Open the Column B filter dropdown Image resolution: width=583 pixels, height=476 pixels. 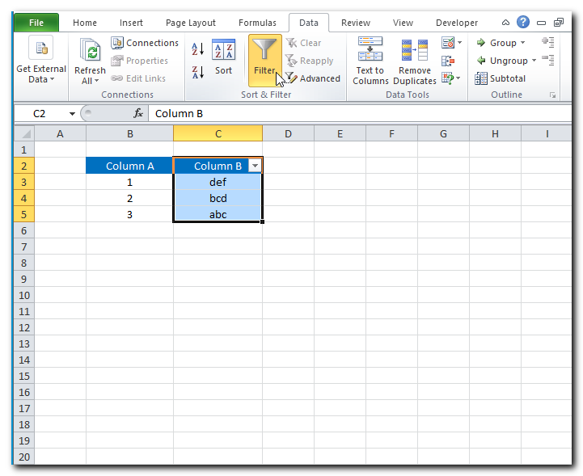(x=255, y=166)
